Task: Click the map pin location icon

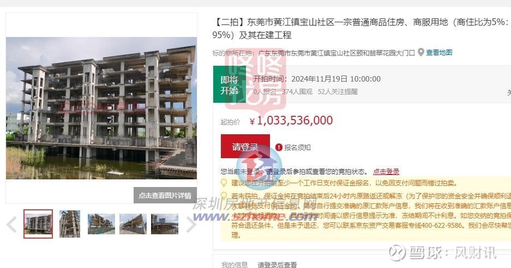Action: coord(420,52)
